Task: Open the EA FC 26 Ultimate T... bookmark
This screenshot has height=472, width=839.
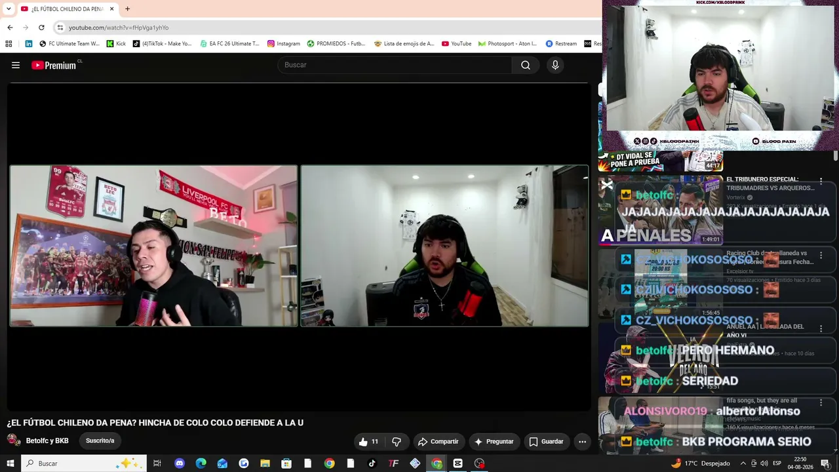Action: (229, 44)
